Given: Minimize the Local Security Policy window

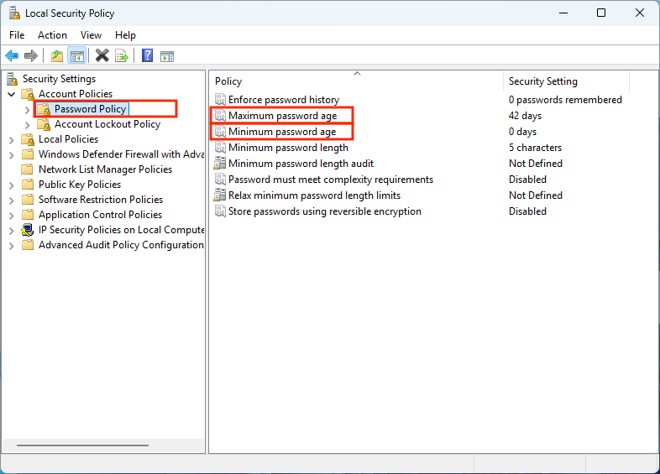Looking at the screenshot, I should (x=563, y=13).
